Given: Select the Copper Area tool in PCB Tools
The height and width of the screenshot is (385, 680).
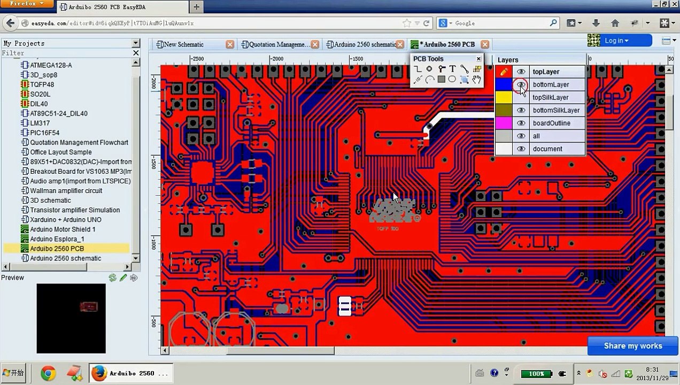Looking at the screenshot, I should [477, 69].
